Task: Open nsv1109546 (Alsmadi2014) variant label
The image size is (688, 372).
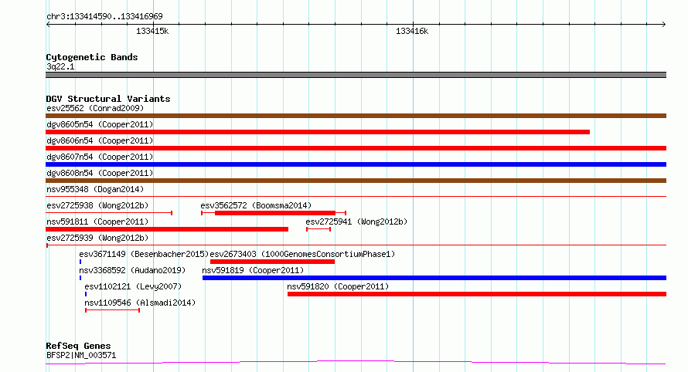Action: 140,303
